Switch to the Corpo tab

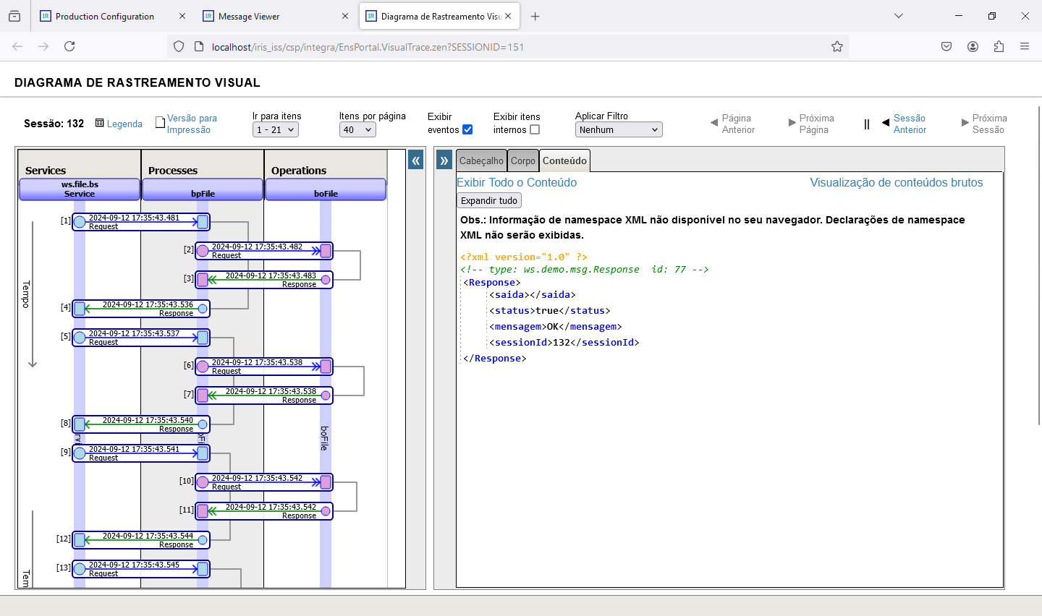[x=522, y=161]
